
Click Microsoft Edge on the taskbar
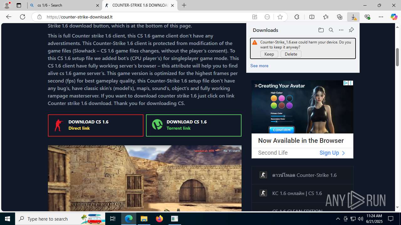click(129, 219)
